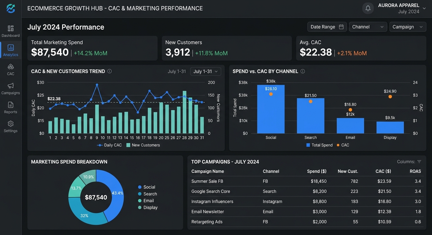Toggle New Customers legend series

coord(143,145)
